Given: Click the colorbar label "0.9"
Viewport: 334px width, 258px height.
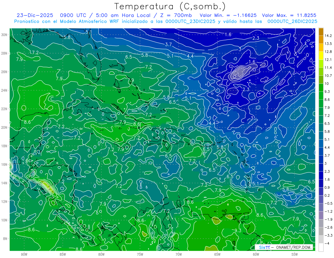Looking at the screenshot, I should click(327, 187).
